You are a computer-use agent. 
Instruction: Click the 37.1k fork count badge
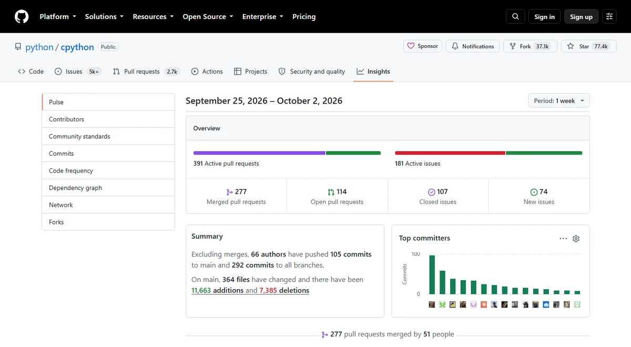(x=542, y=46)
